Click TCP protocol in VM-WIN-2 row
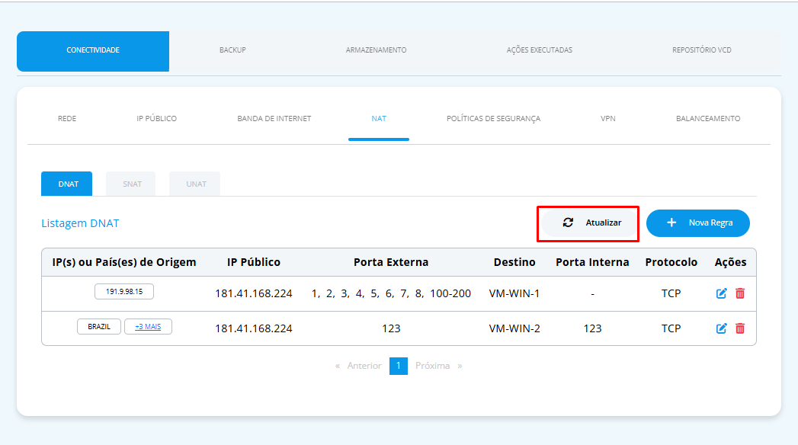Screen dimensions: 798x445 (x=671, y=328)
